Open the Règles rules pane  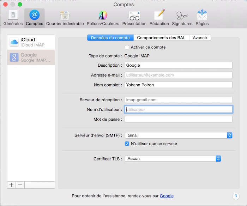202,18
